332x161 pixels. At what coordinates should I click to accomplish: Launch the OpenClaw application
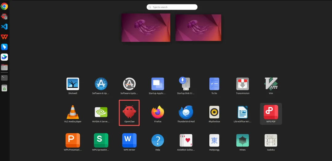[x=129, y=112]
